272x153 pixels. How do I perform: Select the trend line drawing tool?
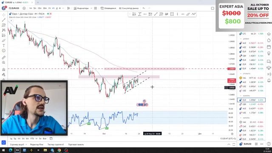4,20
